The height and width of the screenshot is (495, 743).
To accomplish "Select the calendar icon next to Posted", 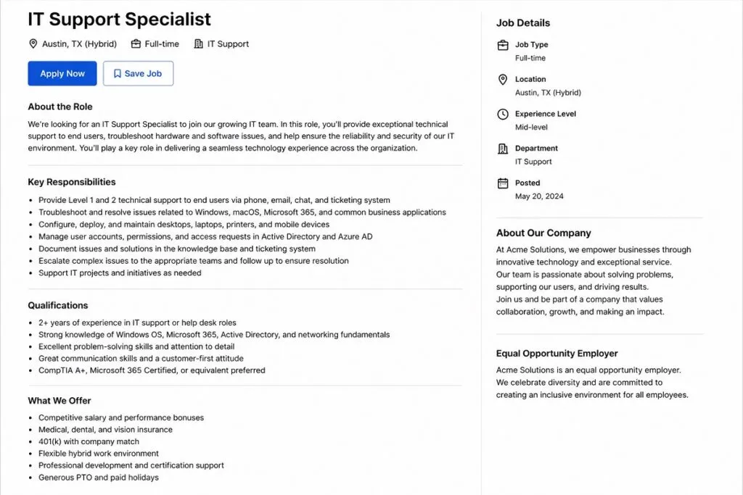I will coord(503,183).
